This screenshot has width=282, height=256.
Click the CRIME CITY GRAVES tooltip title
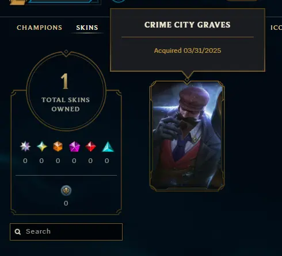(188, 25)
